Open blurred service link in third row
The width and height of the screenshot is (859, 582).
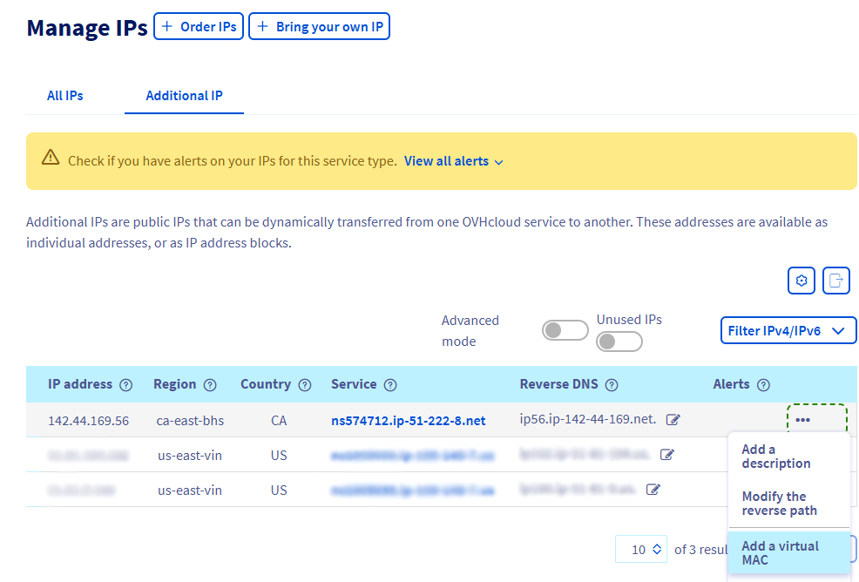413,490
